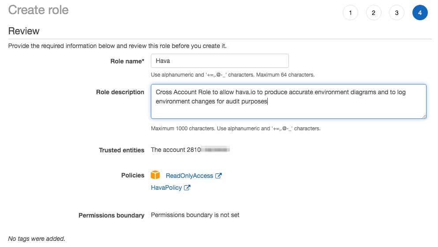Select the highlighted step 4 indicator
The image size is (438, 247).
(x=420, y=12)
